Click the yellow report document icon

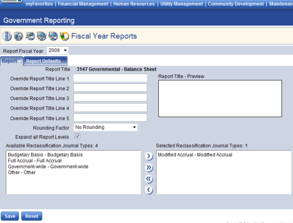[x=64, y=36]
